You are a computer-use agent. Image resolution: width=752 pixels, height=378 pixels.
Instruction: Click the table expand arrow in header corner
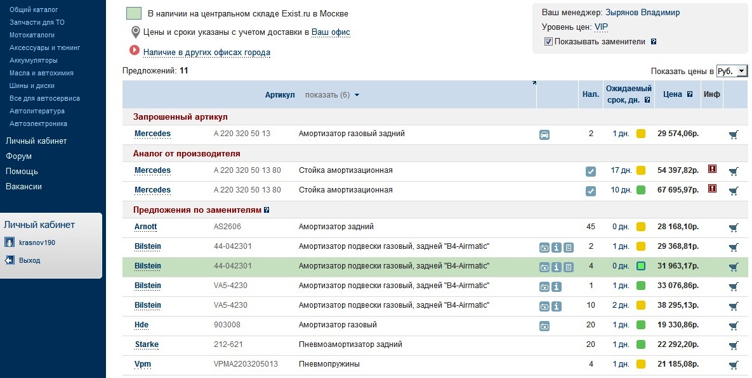click(x=534, y=83)
